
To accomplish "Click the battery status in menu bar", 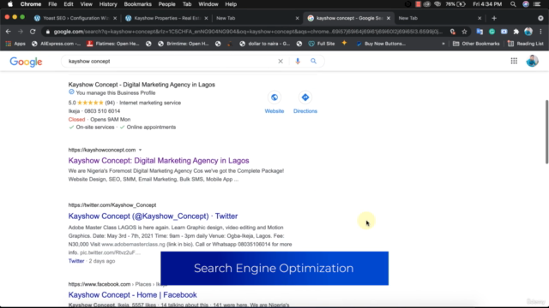I will (x=455, y=4).
